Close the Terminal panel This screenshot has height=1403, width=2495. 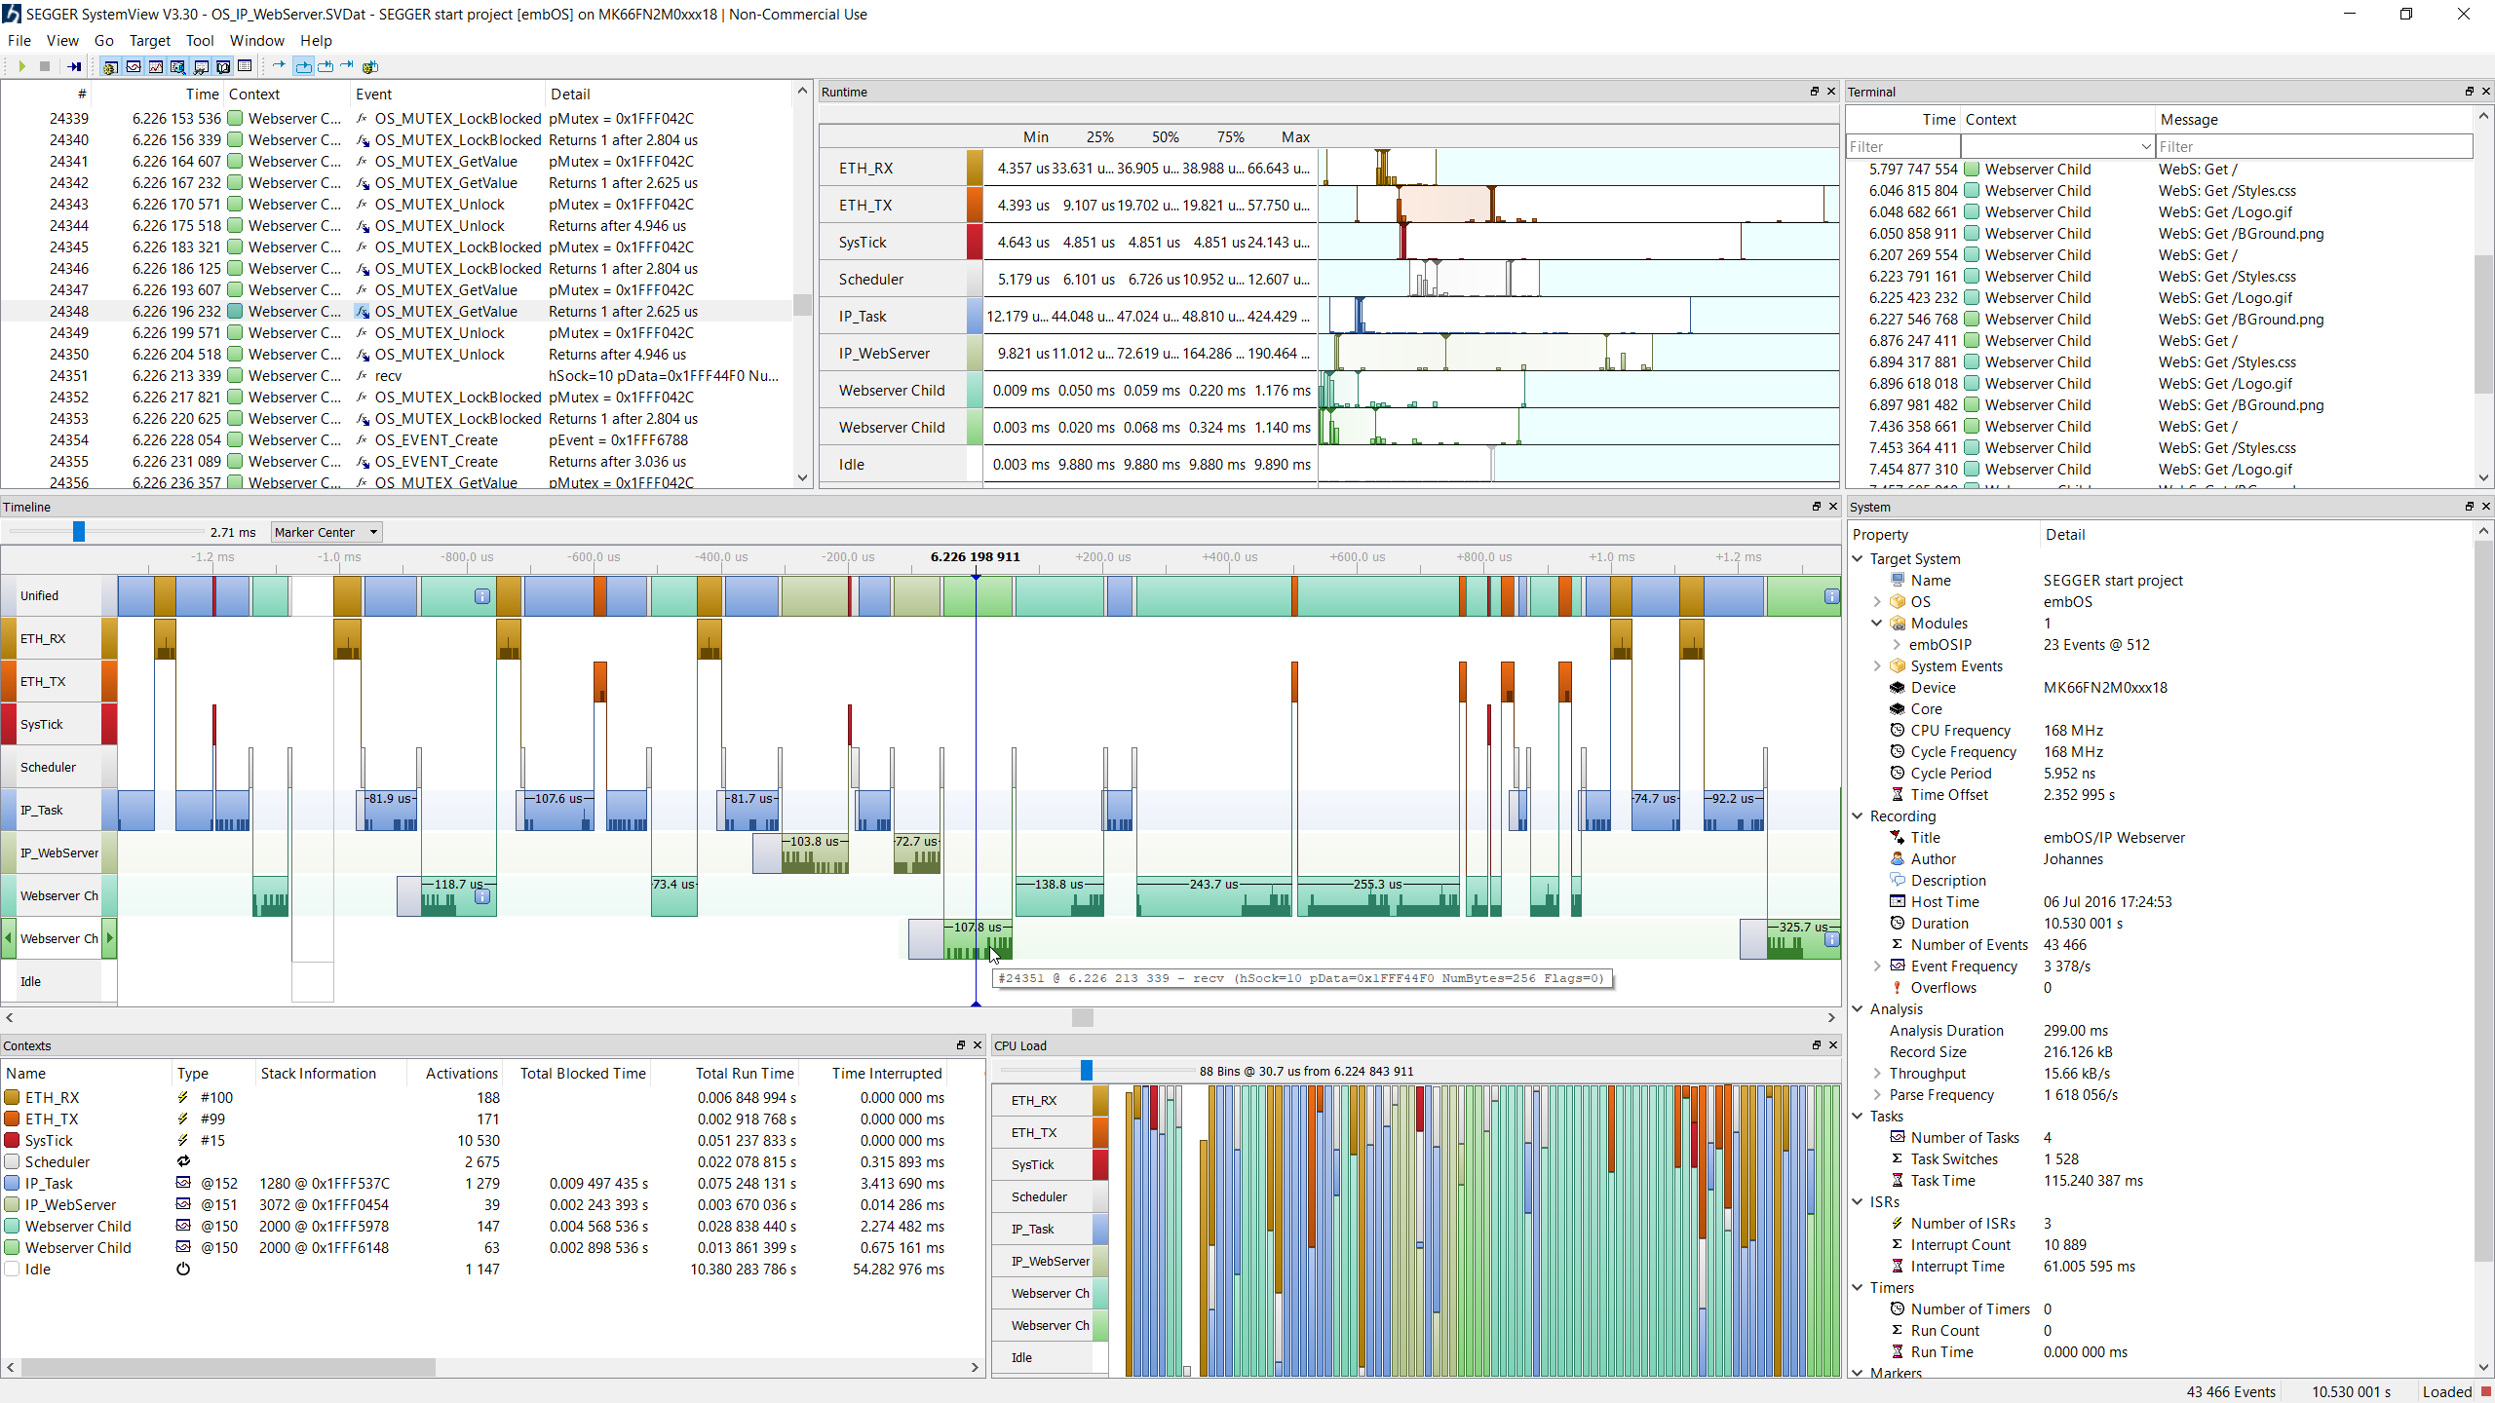[2486, 92]
